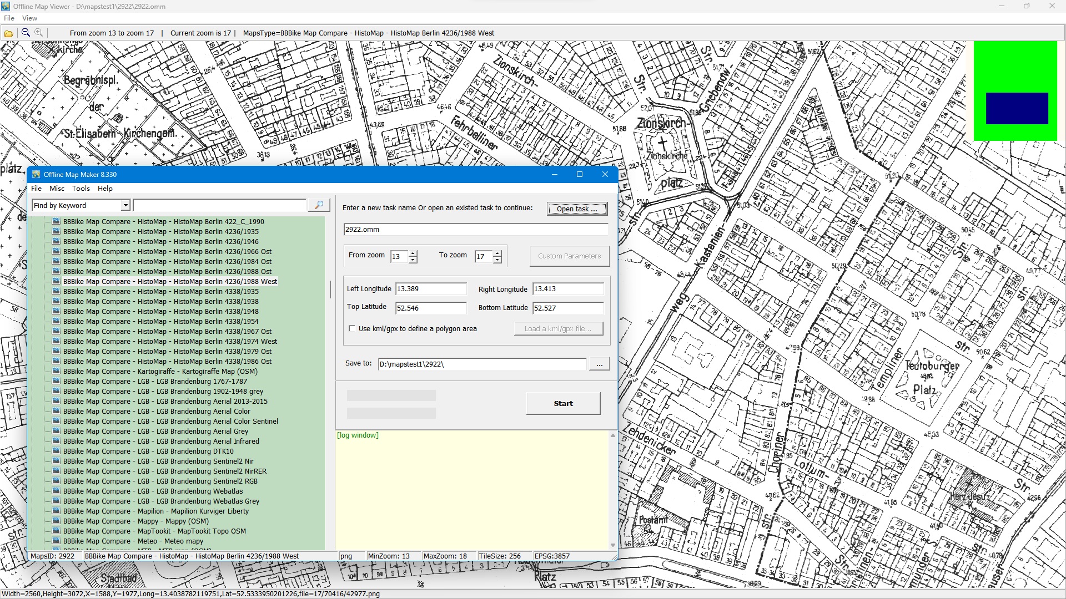Screen dimensions: 1066x599
Task: Click the log window scroll down arrow
Action: [x=613, y=545]
